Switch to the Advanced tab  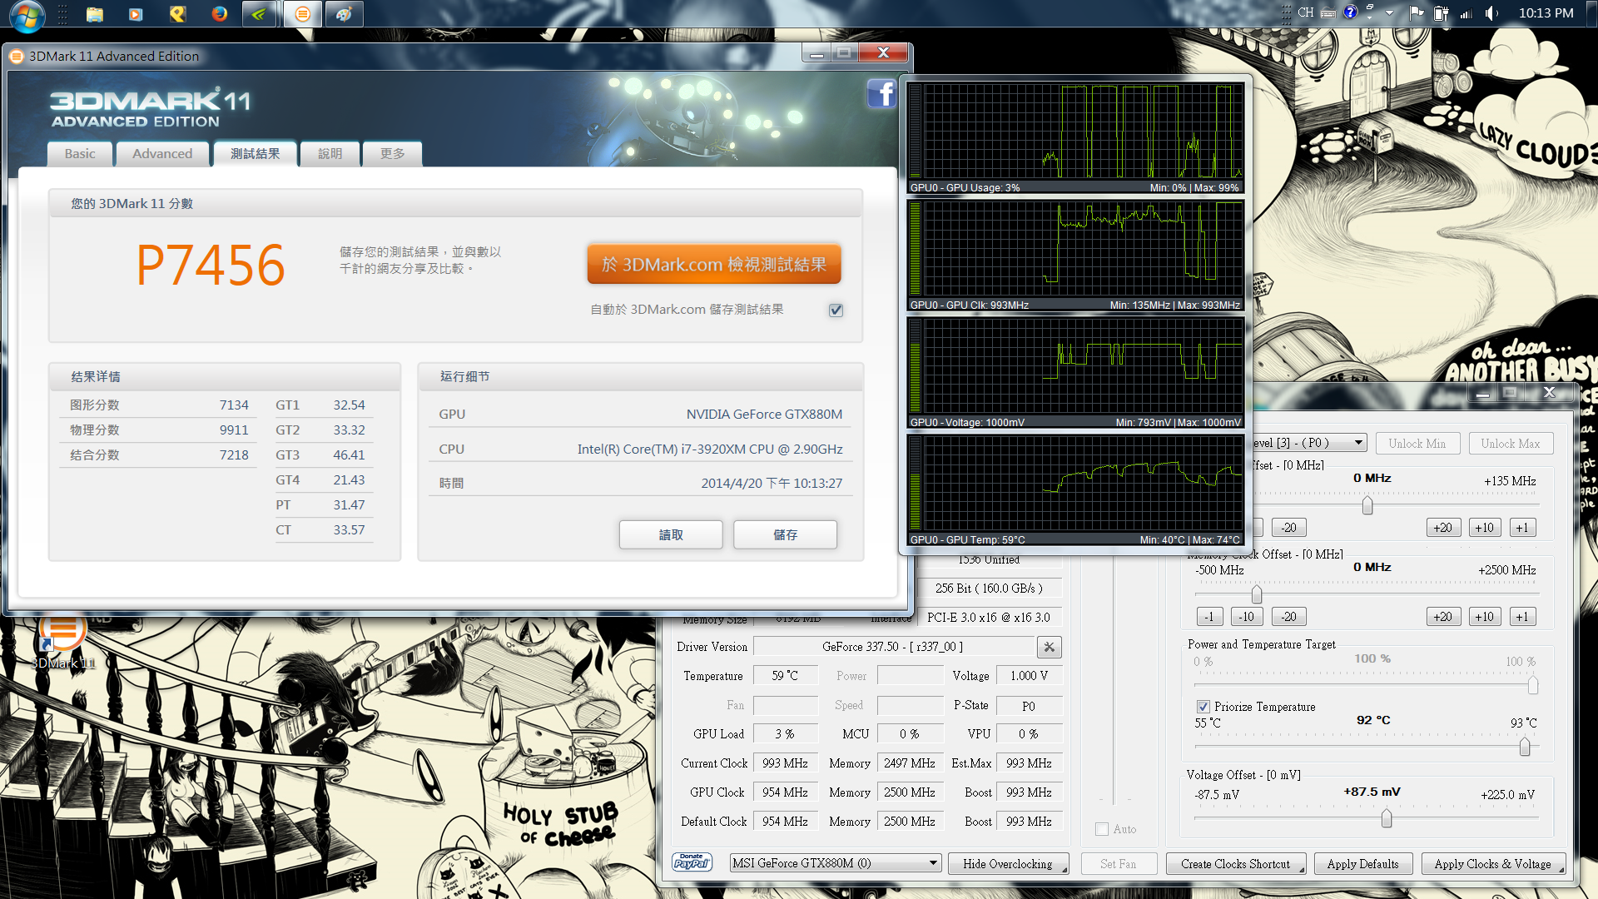[162, 154]
